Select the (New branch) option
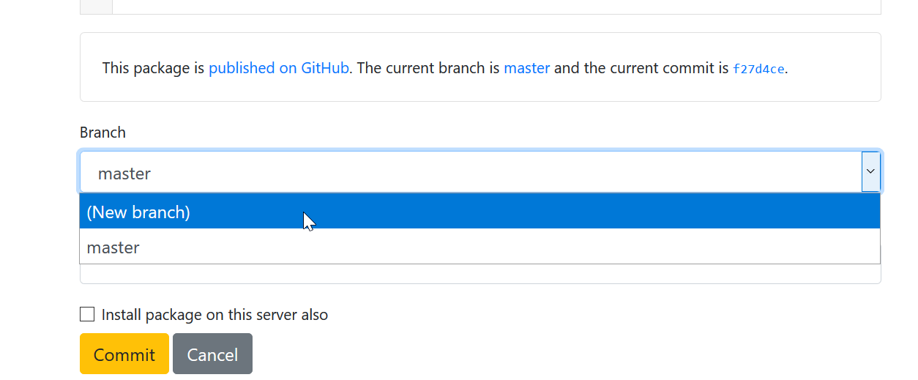The image size is (918, 380). (x=479, y=212)
